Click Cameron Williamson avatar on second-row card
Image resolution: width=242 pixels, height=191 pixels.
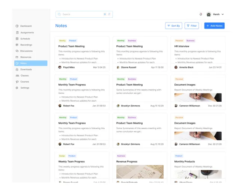pos(176,106)
